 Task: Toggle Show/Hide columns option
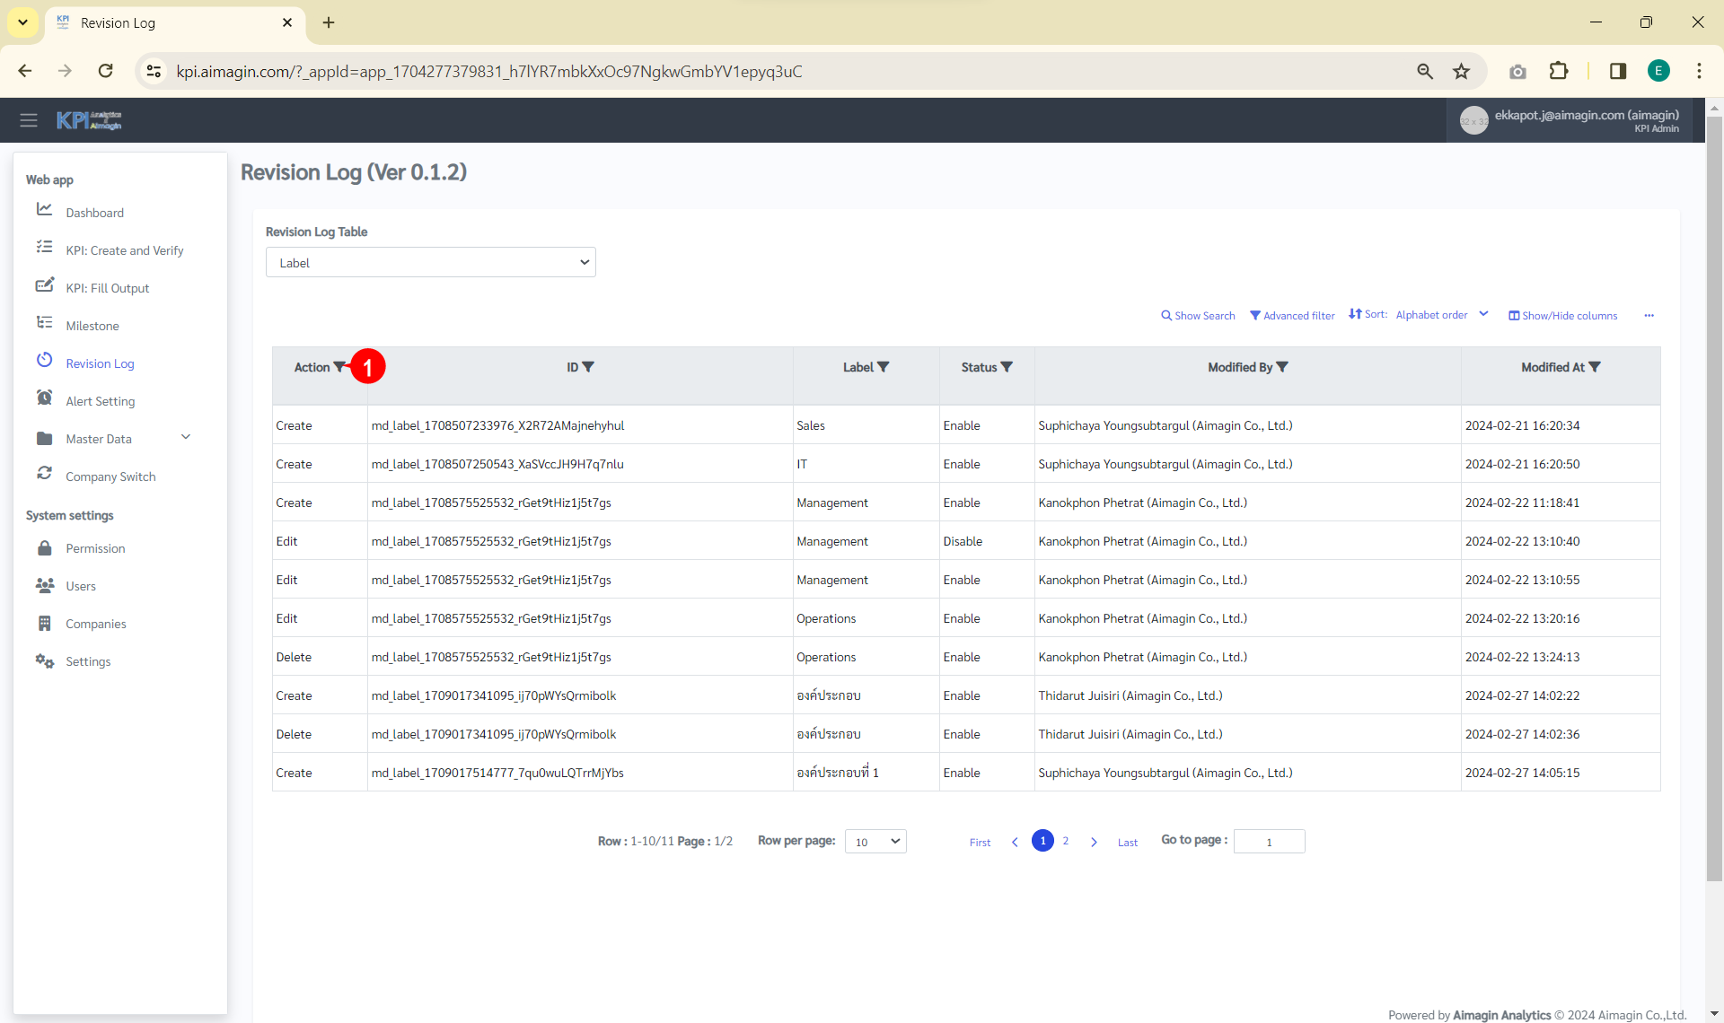[1563, 316]
